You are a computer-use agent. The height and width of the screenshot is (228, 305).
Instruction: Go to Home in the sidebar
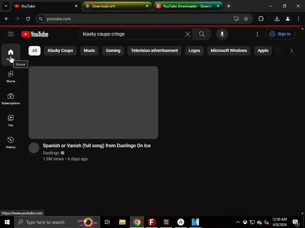pyautogui.click(x=11, y=55)
